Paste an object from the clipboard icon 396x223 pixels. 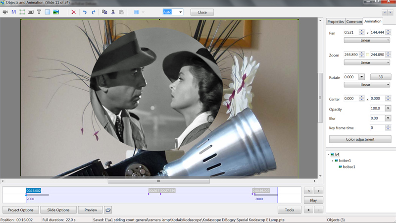[121, 12]
